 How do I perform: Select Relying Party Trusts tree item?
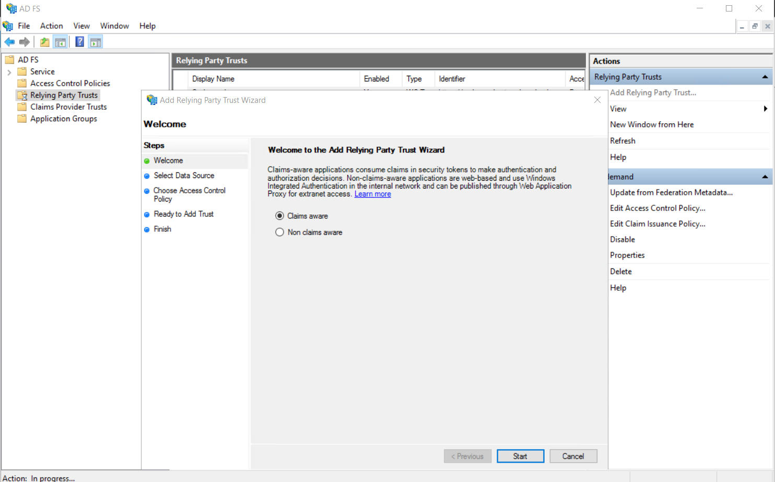(x=64, y=95)
